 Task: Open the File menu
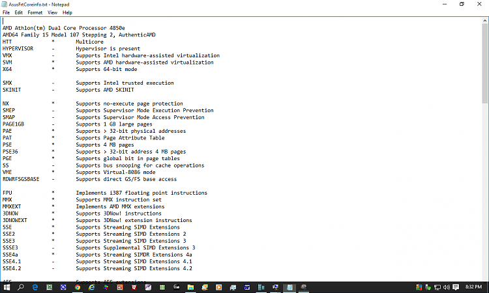(6, 12)
